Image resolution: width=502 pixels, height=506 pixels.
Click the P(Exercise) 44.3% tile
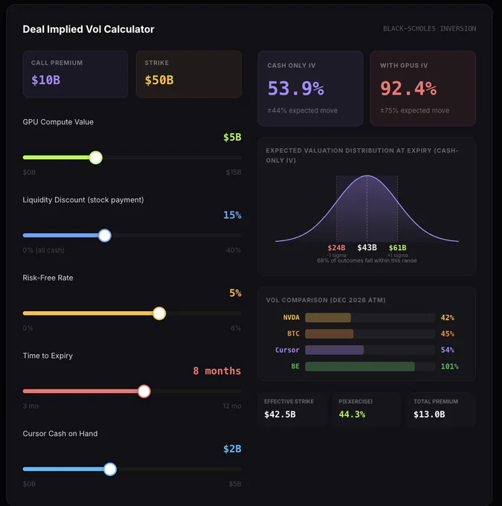pyautogui.click(x=367, y=409)
